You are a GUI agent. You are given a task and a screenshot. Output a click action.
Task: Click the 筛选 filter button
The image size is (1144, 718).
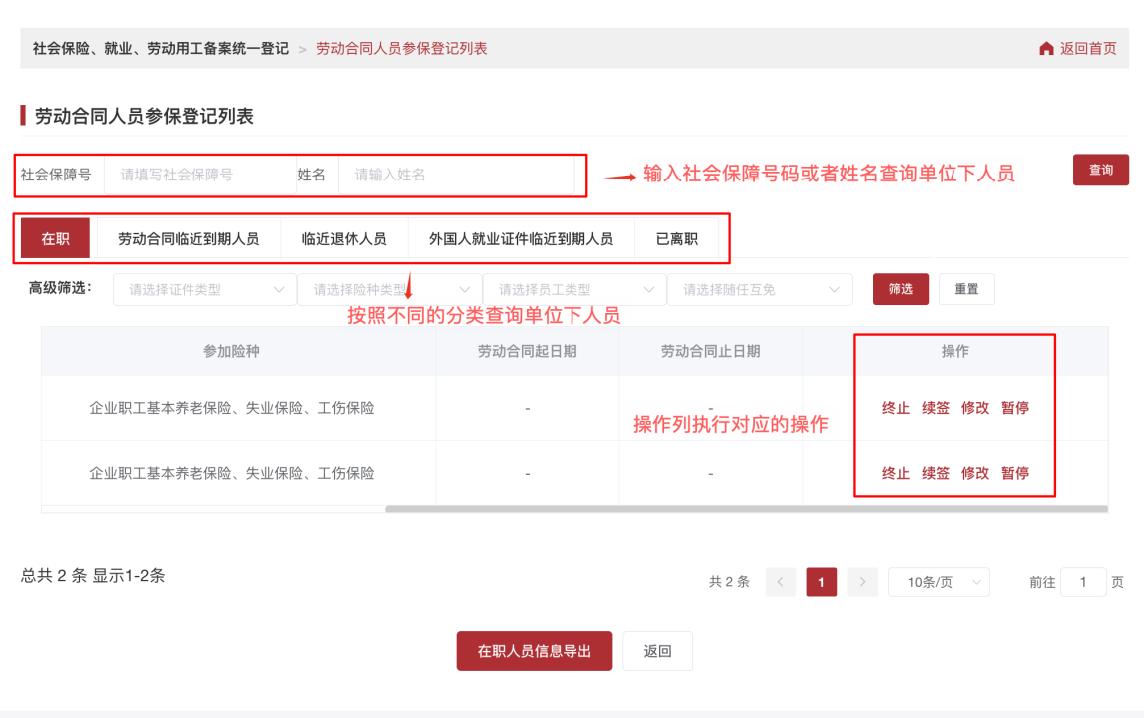(x=900, y=289)
